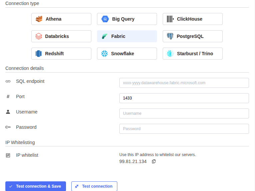The image size is (255, 191).
Task: Click 'Use this IP address to whitelist' text
Action: (158, 155)
